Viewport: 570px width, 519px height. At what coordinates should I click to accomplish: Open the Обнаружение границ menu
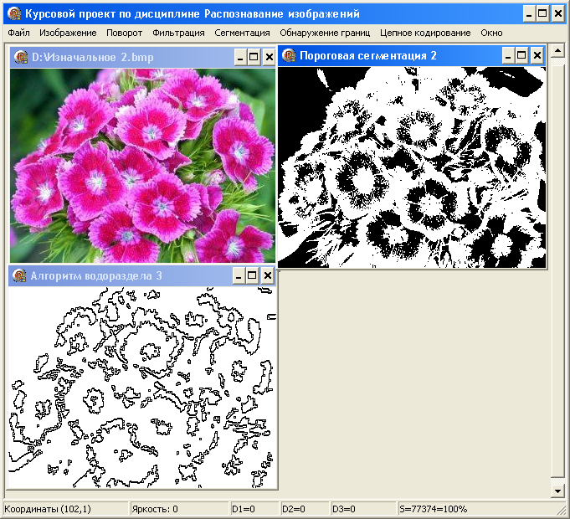point(325,33)
